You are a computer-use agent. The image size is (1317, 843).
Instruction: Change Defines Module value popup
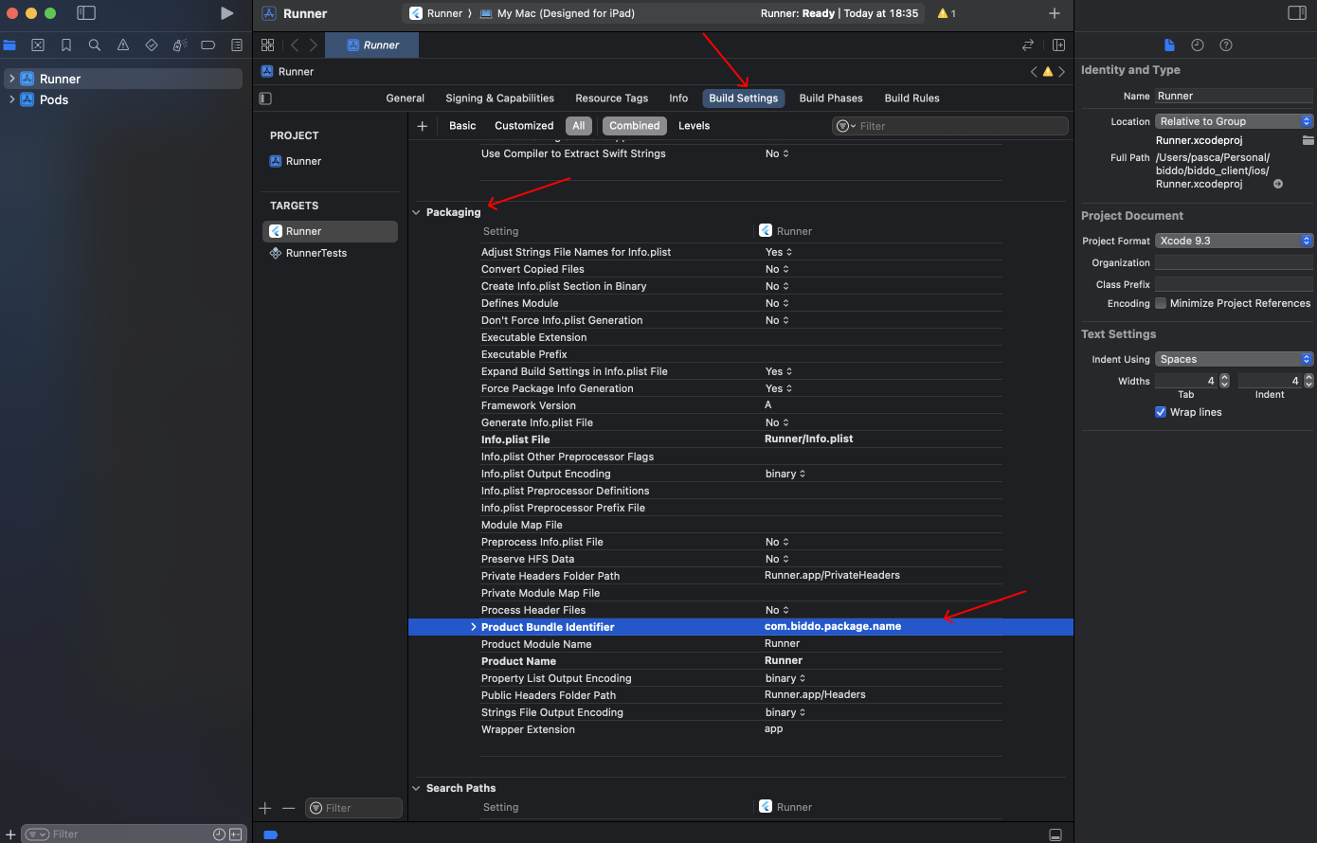pos(777,303)
